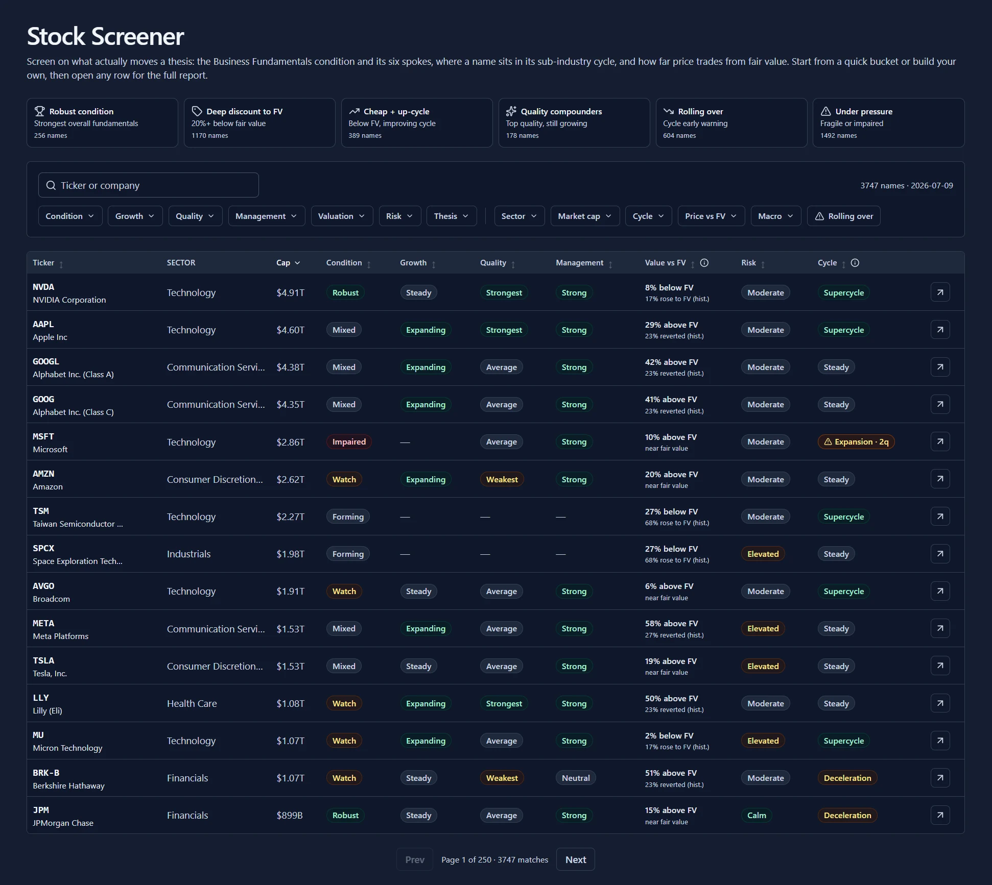Open MSFT report arrow icon
Image resolution: width=992 pixels, height=885 pixels.
coord(940,441)
